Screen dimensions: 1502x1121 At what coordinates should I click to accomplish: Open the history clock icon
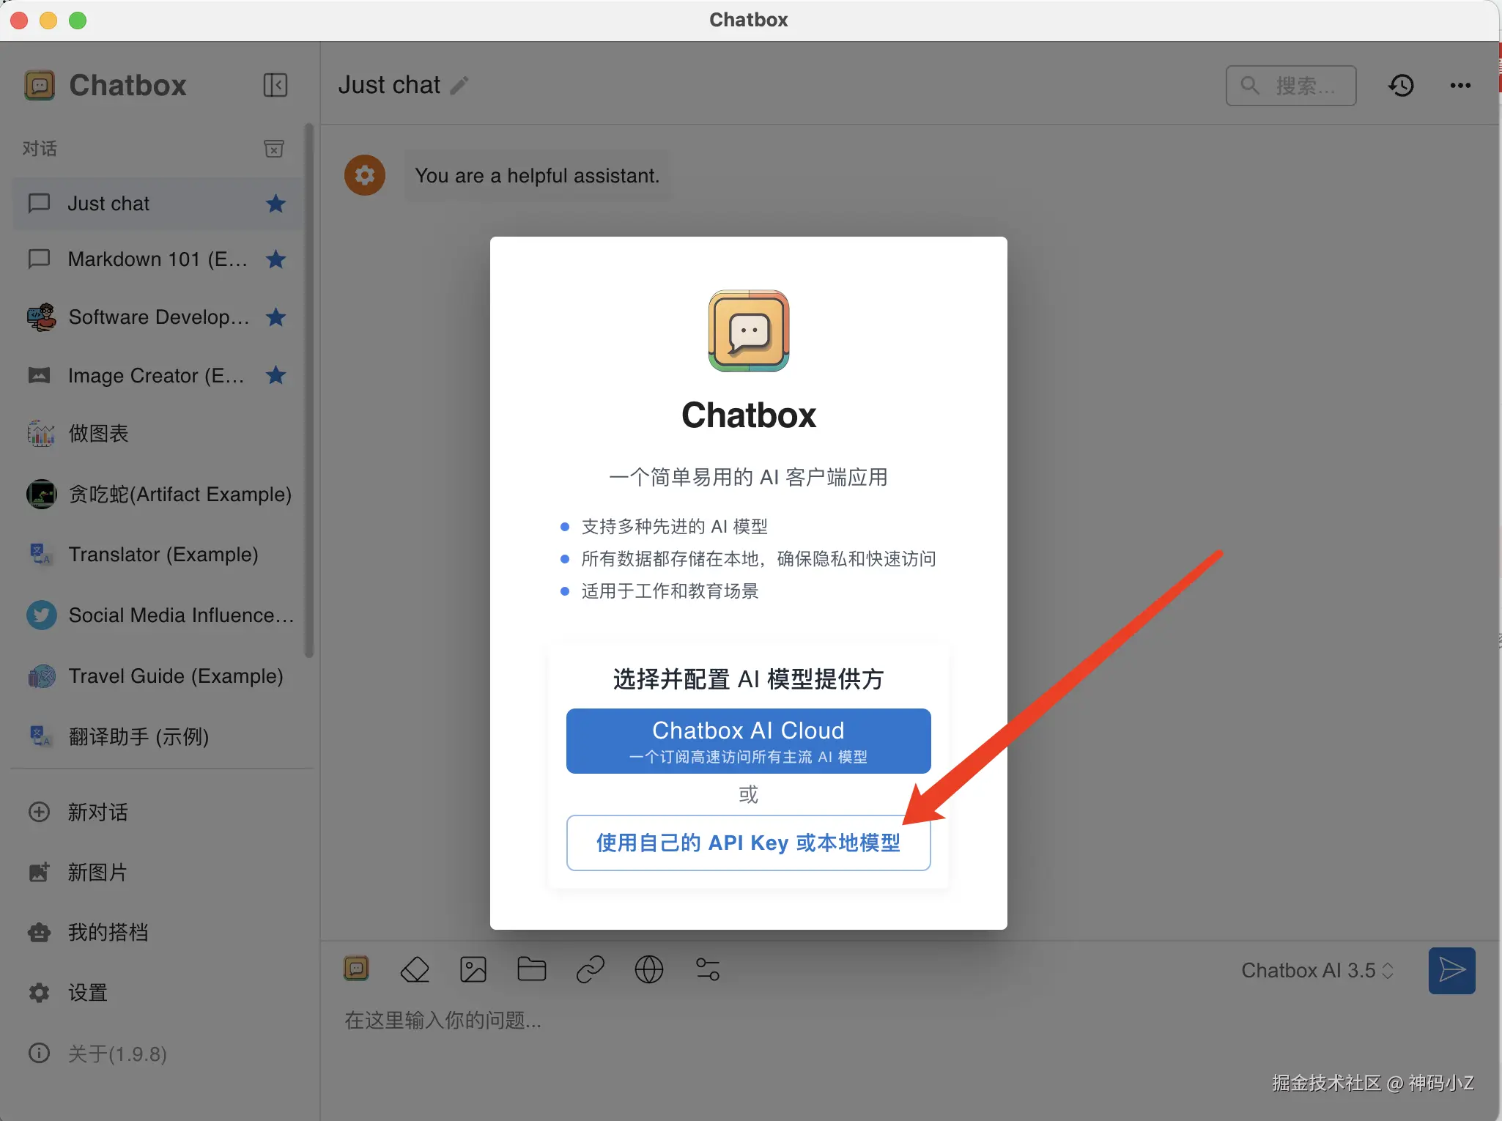coord(1401,85)
